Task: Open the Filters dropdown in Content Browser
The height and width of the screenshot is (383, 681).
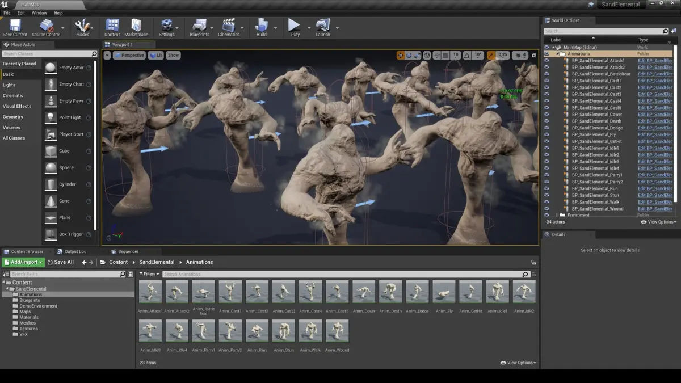Action: (149, 274)
